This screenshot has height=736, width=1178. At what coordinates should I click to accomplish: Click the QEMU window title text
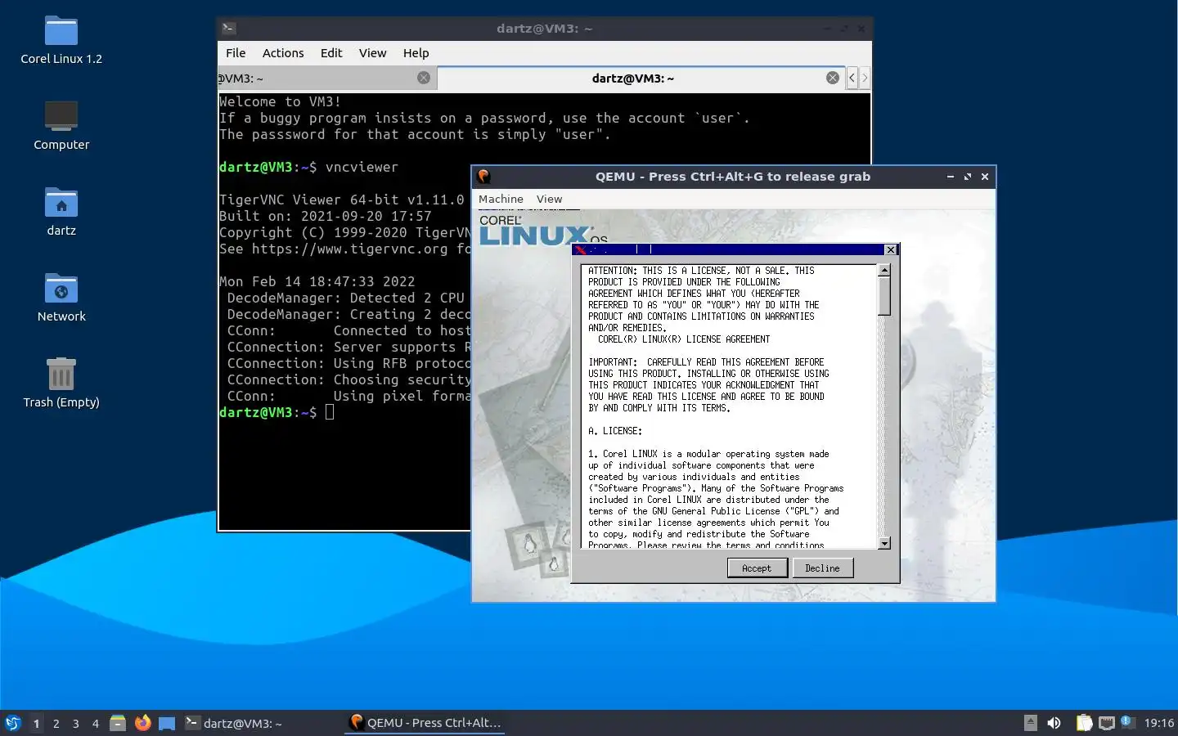point(733,176)
